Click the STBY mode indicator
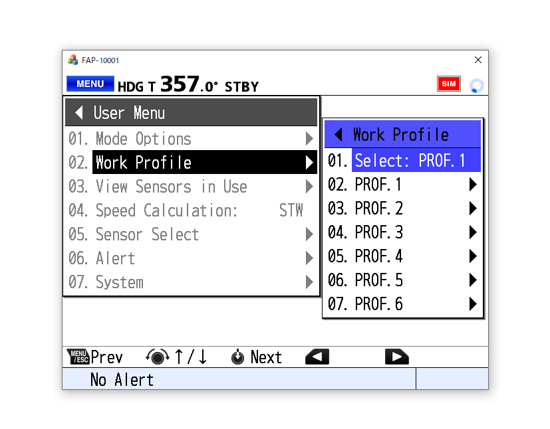The width and height of the screenshot is (550, 429). click(x=241, y=86)
